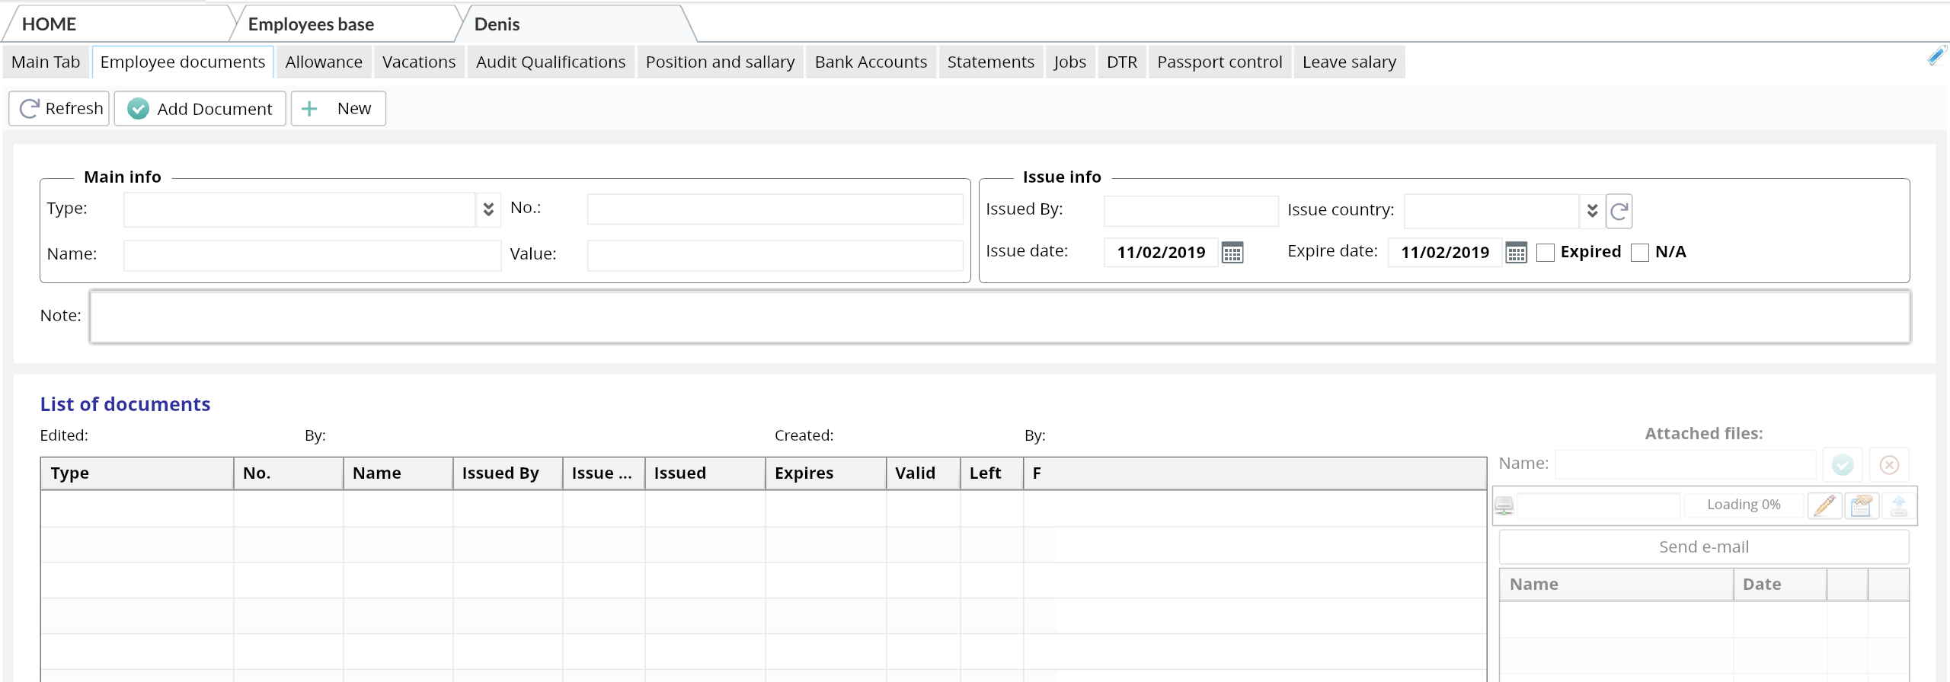
Task: Click the Issue date calendar icon
Action: pos(1232,253)
